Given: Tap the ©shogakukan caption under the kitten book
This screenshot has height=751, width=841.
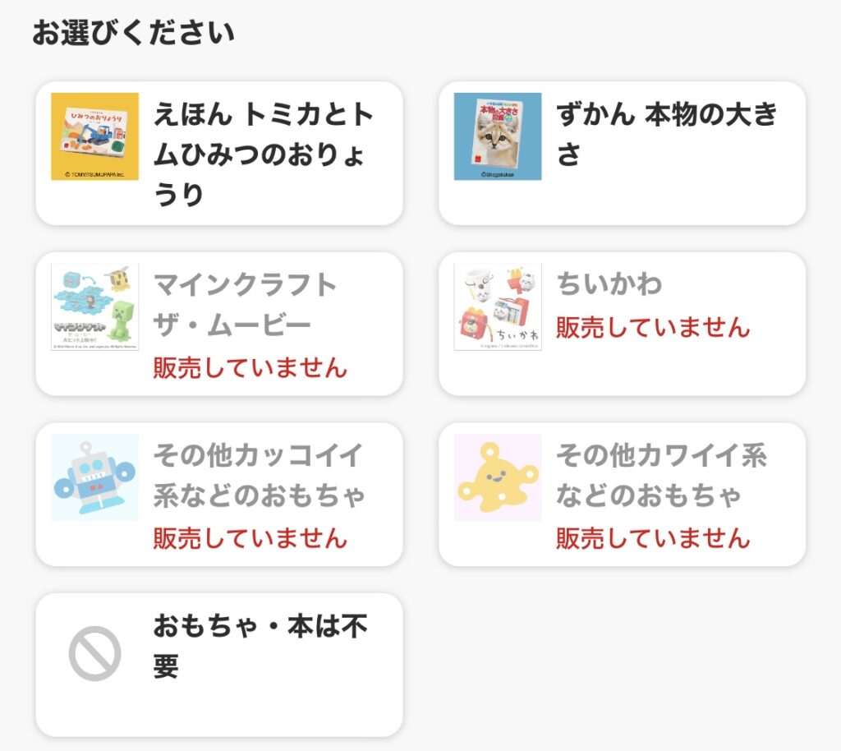Looking at the screenshot, I should (498, 175).
